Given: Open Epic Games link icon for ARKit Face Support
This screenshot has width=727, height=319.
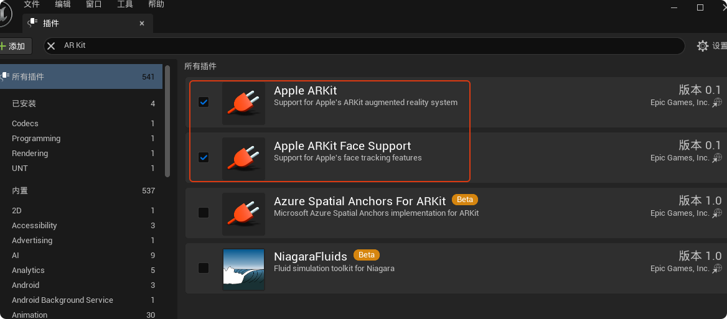Looking at the screenshot, I should (717, 158).
